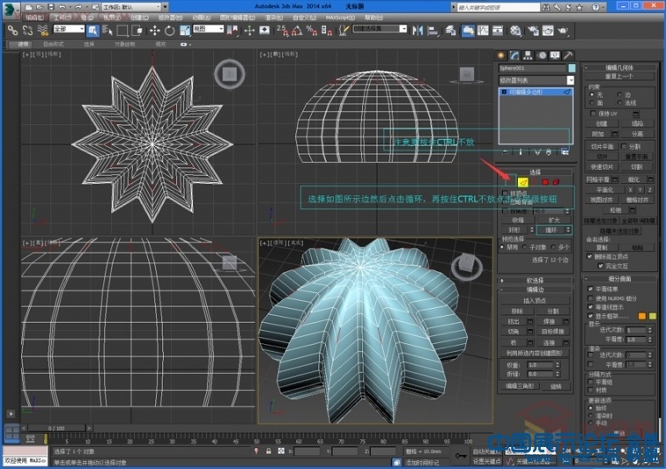The image size is (666, 469).
Task: Toggle the Percent Snap icon
Action: (x=312, y=31)
